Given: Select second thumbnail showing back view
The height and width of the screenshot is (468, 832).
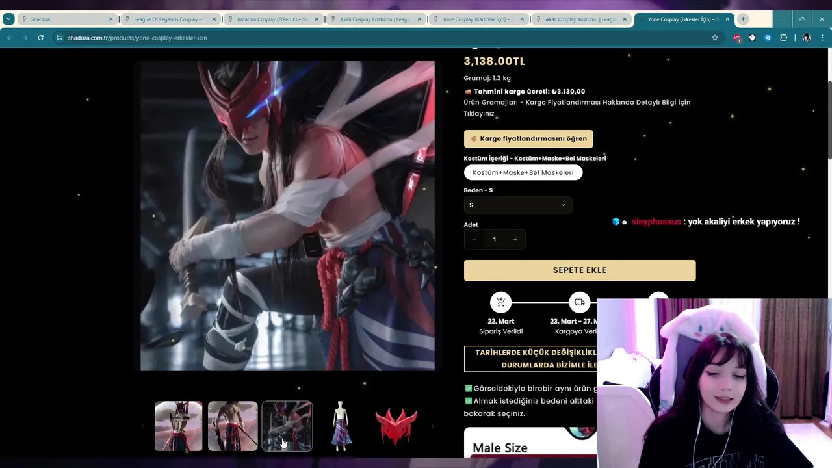Looking at the screenshot, I should 233,426.
